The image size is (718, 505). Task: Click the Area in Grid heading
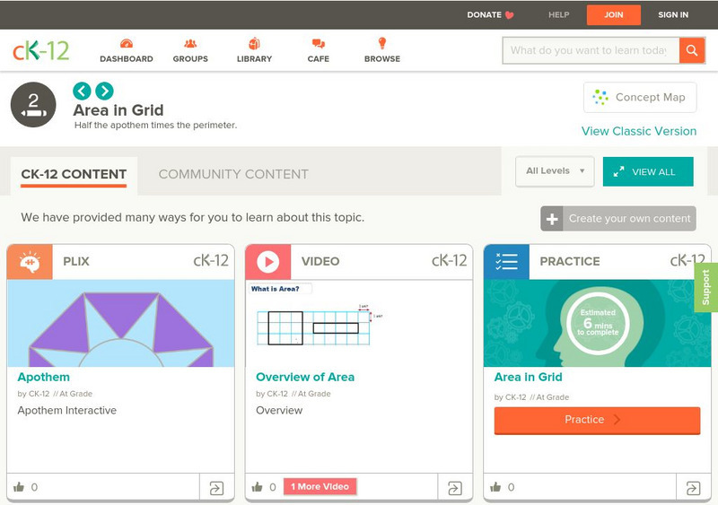tap(118, 110)
